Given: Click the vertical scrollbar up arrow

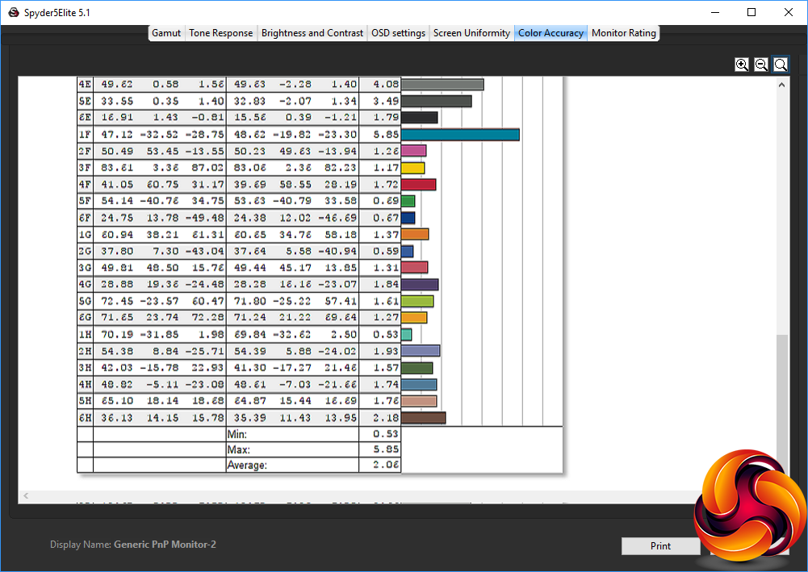Looking at the screenshot, I should coord(782,83).
